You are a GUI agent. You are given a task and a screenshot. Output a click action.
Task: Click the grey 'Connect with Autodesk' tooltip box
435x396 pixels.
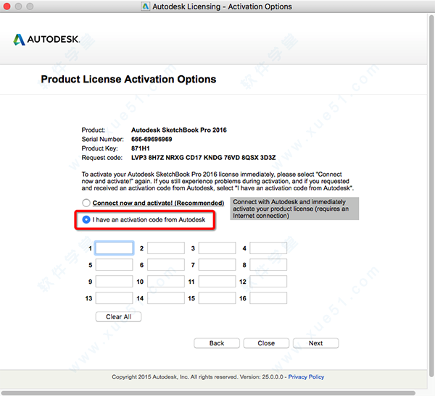[294, 208]
